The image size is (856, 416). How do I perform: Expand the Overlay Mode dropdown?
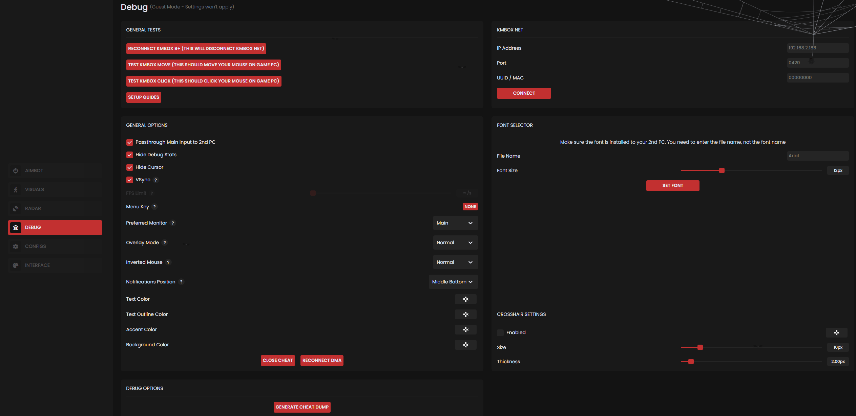pyautogui.click(x=455, y=243)
